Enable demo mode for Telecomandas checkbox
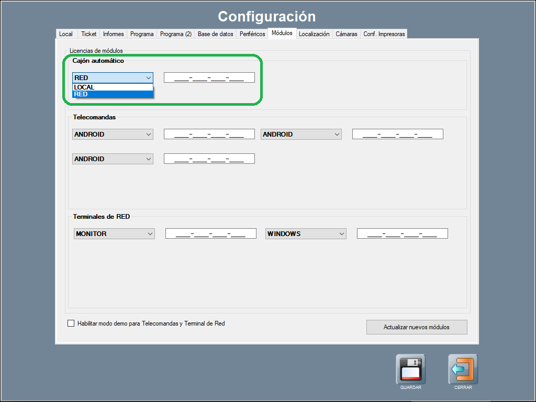 pos(71,323)
